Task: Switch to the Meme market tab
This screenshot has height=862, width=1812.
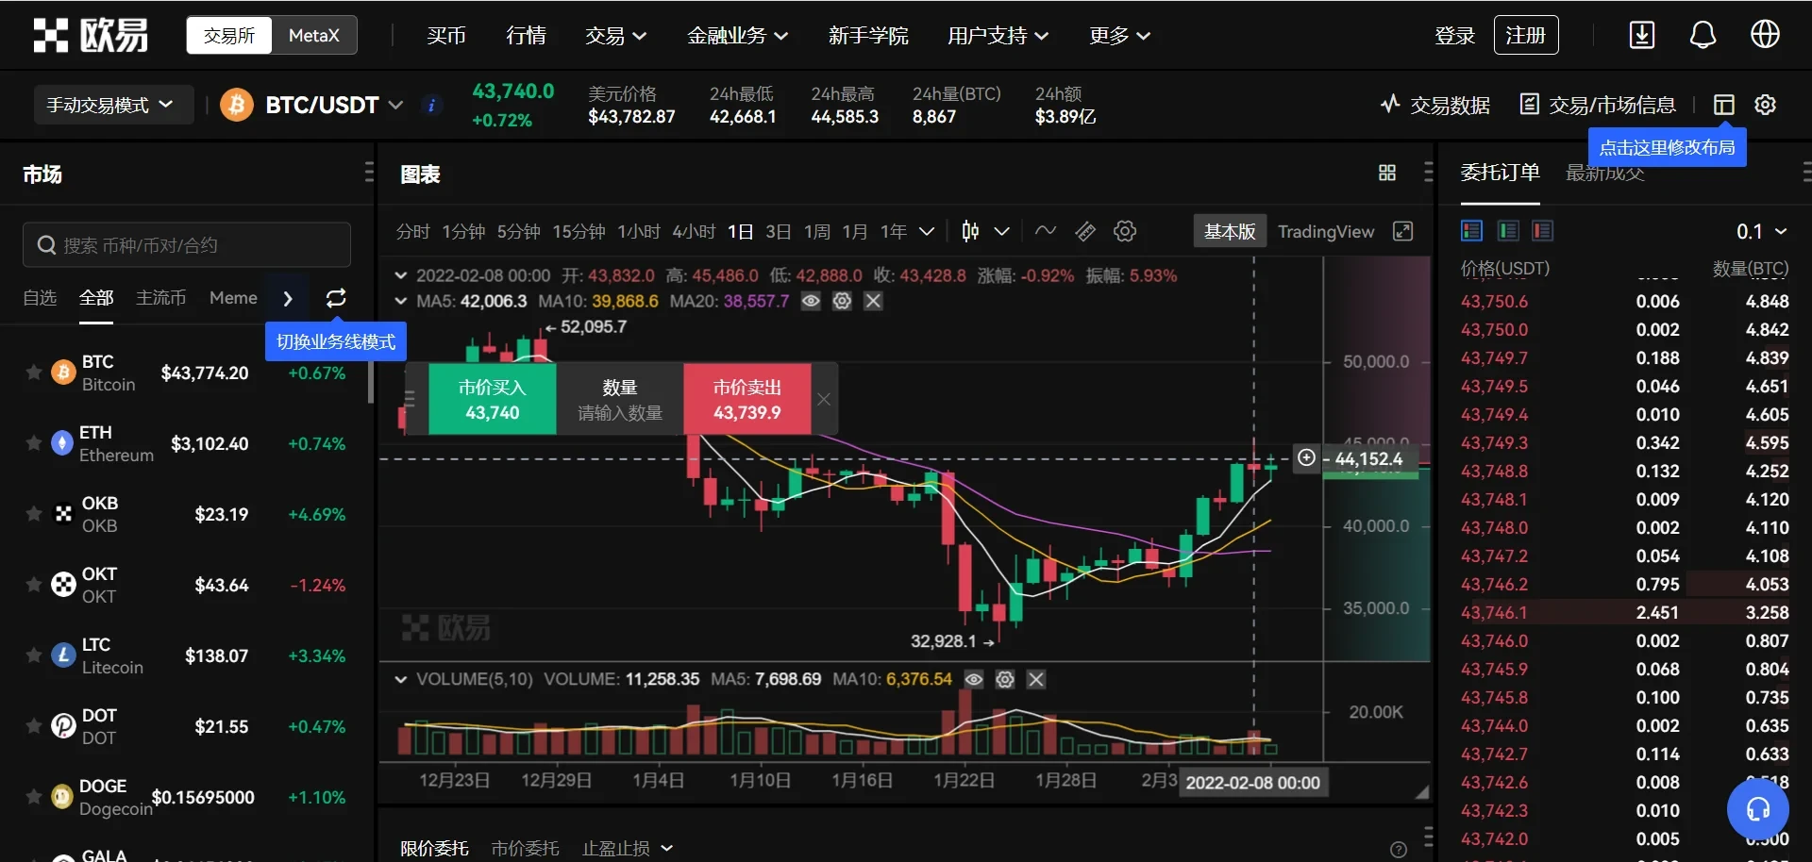Action: (233, 298)
